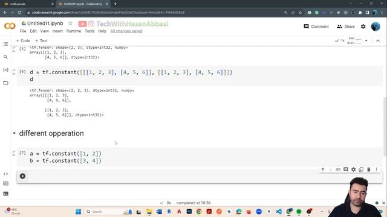387x217 pixels.
Task: Click the All changes saved link
Action: tap(126, 31)
